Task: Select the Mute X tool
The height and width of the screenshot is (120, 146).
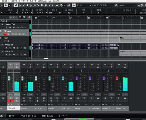Action: pyautogui.click(x=38, y=5)
